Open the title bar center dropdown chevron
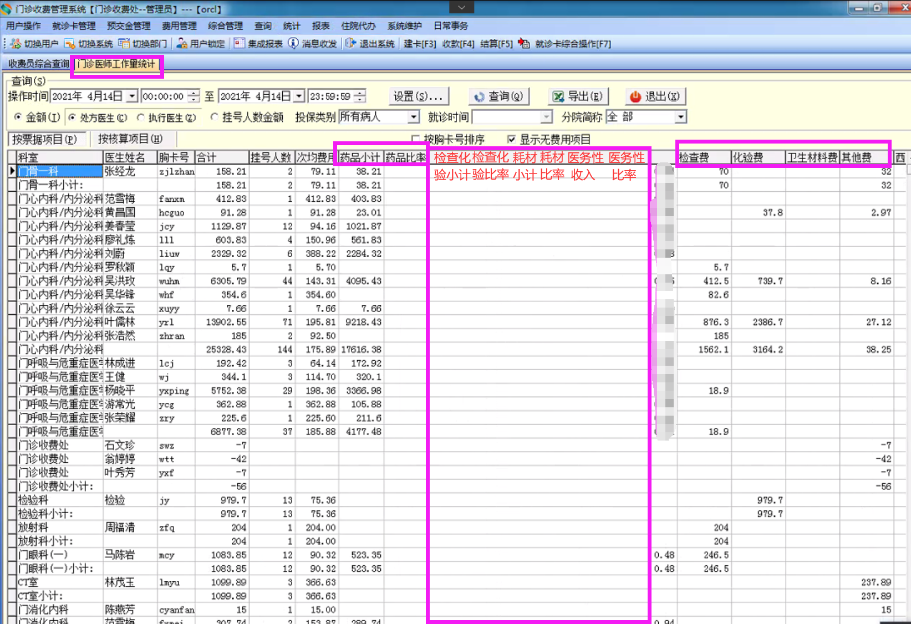This screenshot has height=624, width=911. tap(461, 7)
